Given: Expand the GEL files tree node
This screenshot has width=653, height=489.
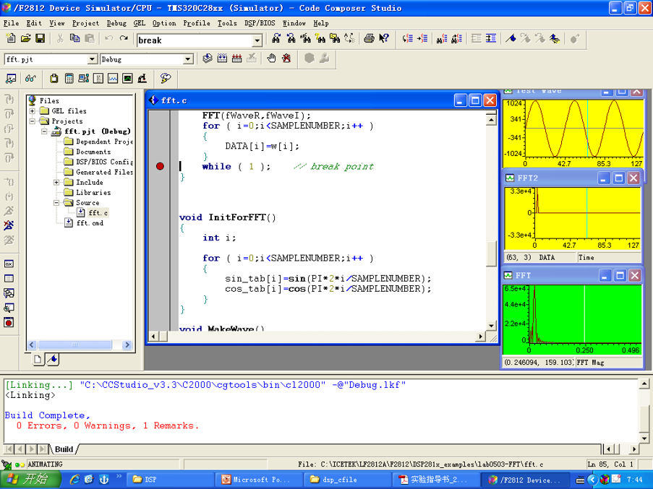Looking at the screenshot, I should 32,111.
